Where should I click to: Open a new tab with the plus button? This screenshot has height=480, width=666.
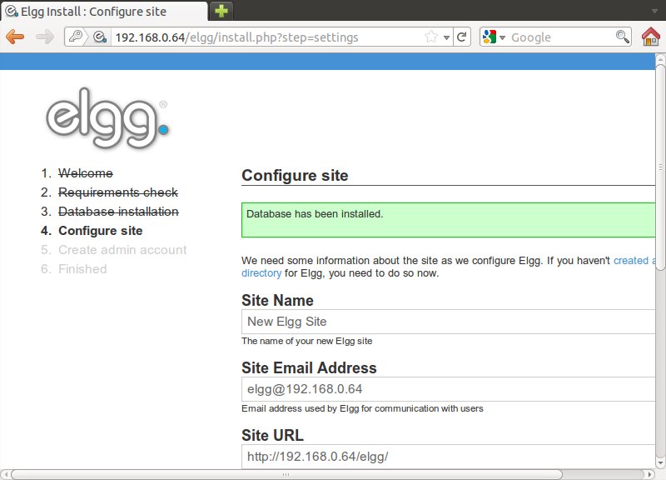pos(221,11)
